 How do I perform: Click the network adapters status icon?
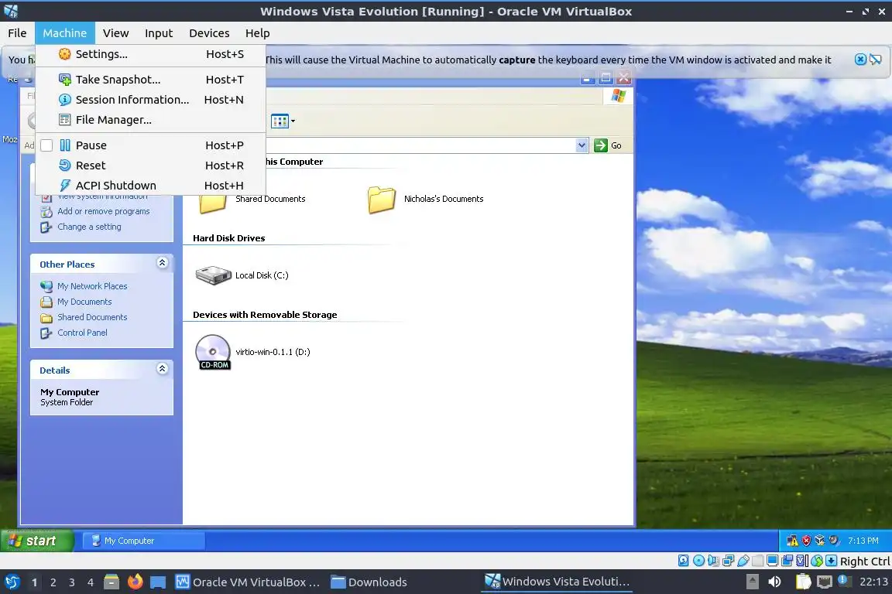point(728,561)
